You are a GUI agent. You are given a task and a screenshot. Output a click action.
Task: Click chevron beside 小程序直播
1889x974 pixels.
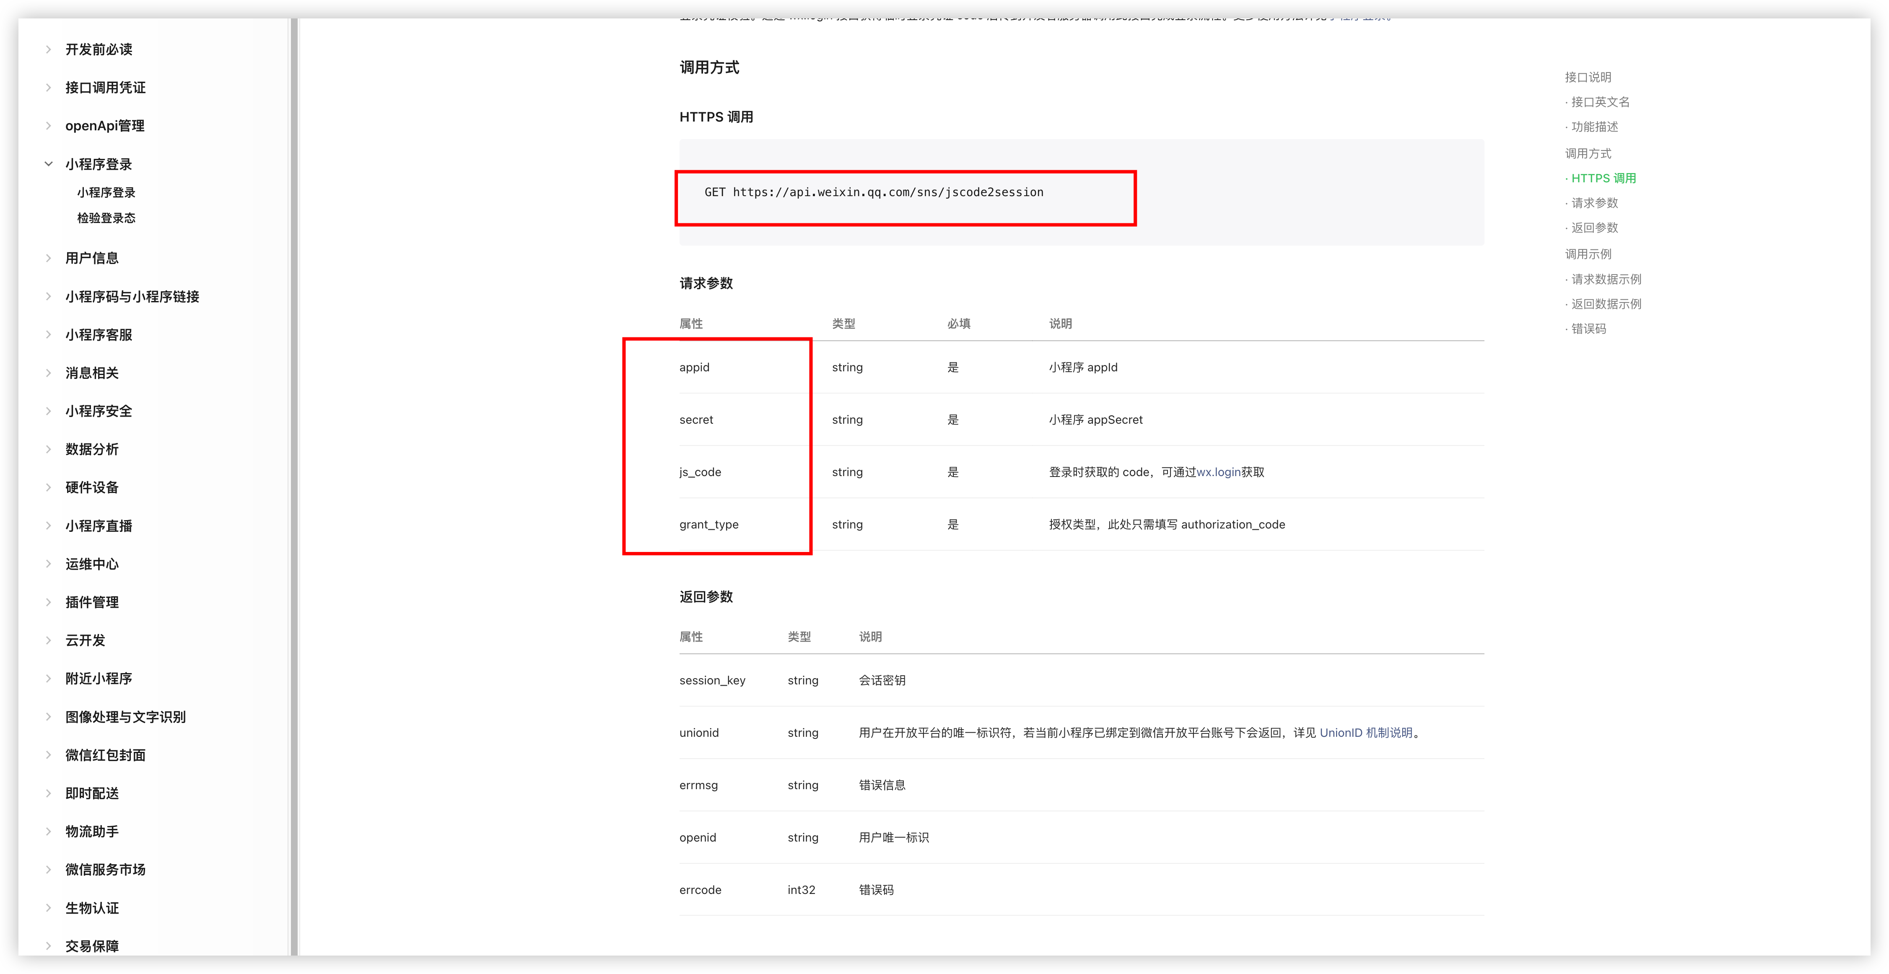[x=48, y=526]
